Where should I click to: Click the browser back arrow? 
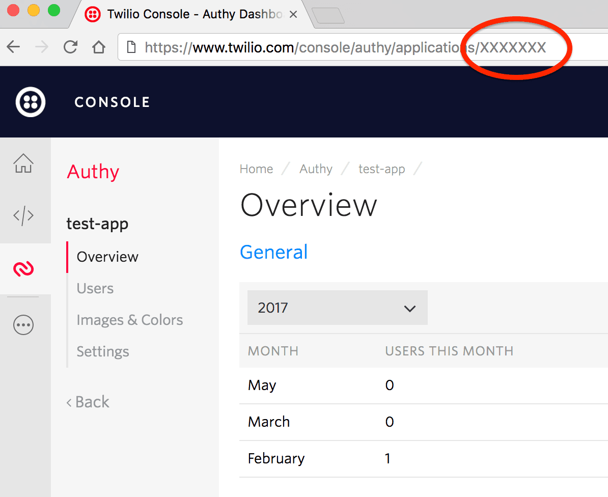click(13, 47)
